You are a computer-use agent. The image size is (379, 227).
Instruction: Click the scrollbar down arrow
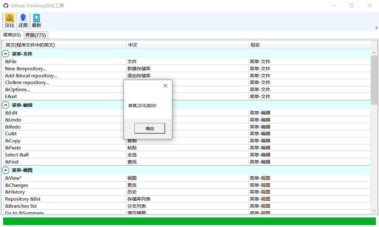pyautogui.click(x=374, y=211)
